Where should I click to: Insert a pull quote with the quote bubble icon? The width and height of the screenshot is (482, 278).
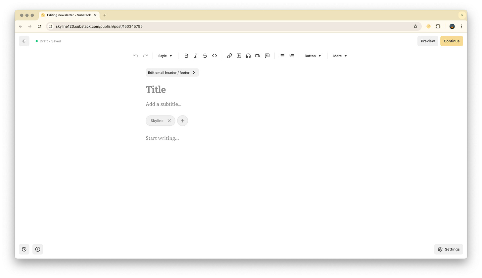267,56
